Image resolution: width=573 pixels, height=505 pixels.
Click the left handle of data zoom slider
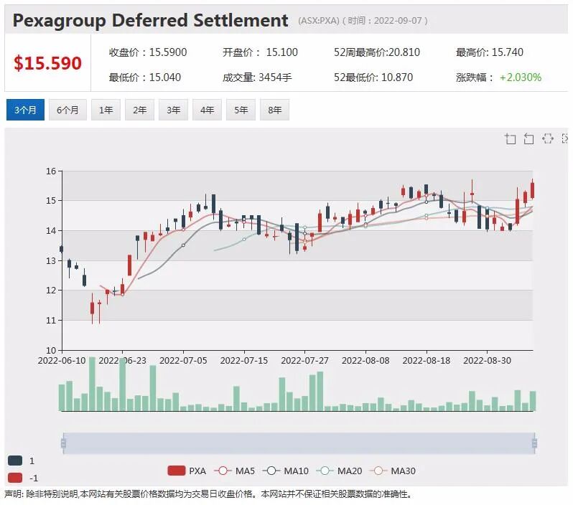pos(63,443)
